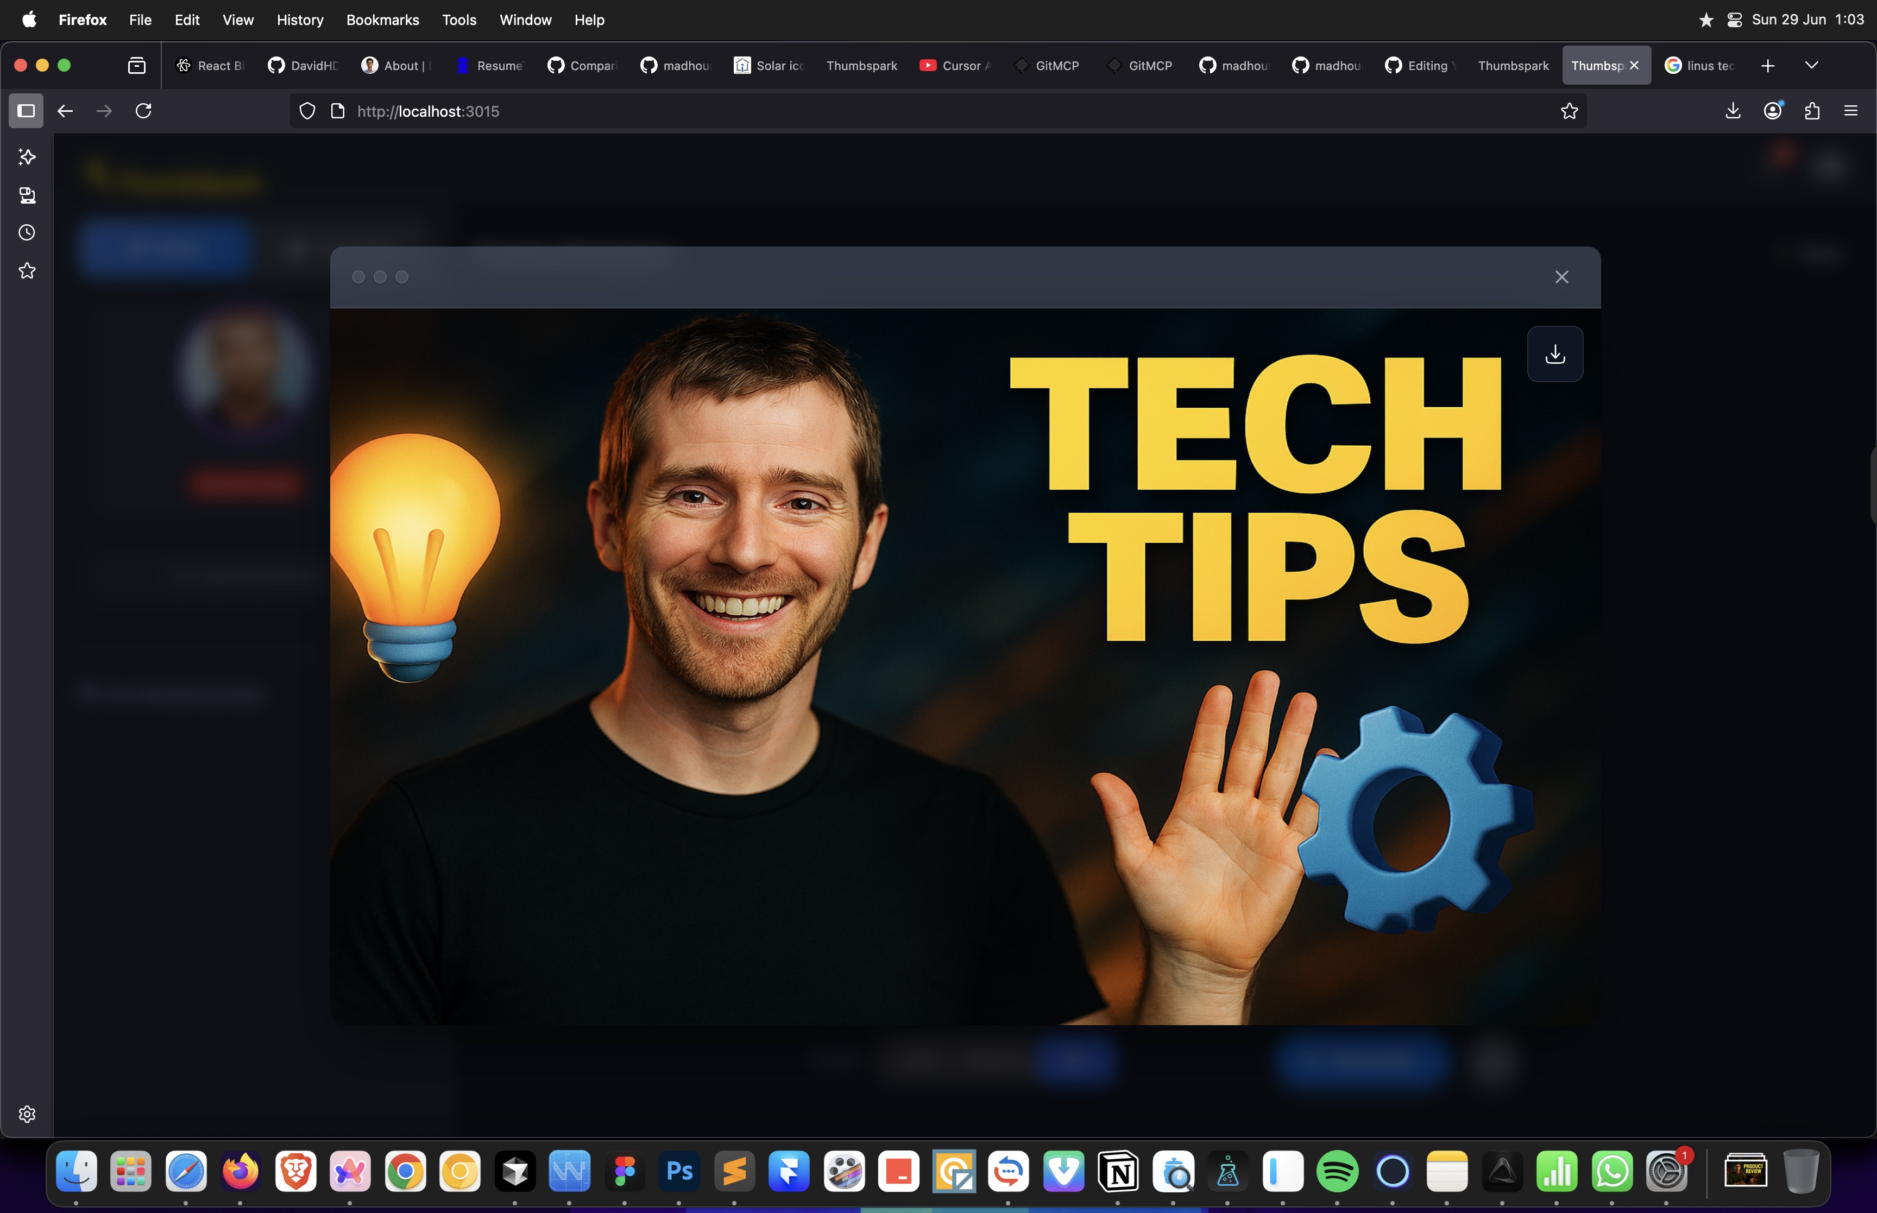Viewport: 1877px width, 1213px height.
Task: Expand the list all tabs chevron
Action: coord(1812,65)
